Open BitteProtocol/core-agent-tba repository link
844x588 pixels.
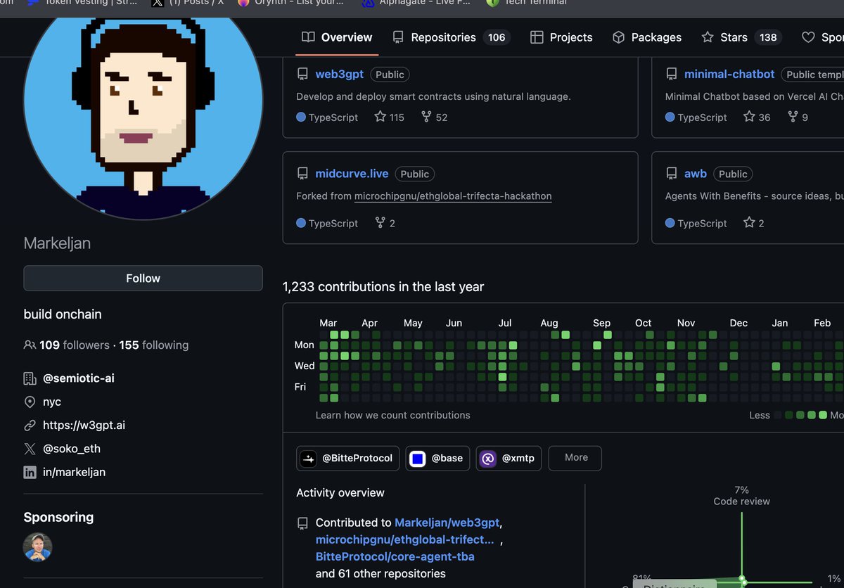click(x=395, y=556)
